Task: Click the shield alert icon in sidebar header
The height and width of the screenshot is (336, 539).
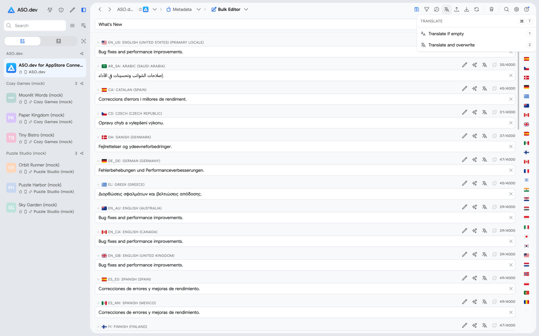Action: pos(61,10)
